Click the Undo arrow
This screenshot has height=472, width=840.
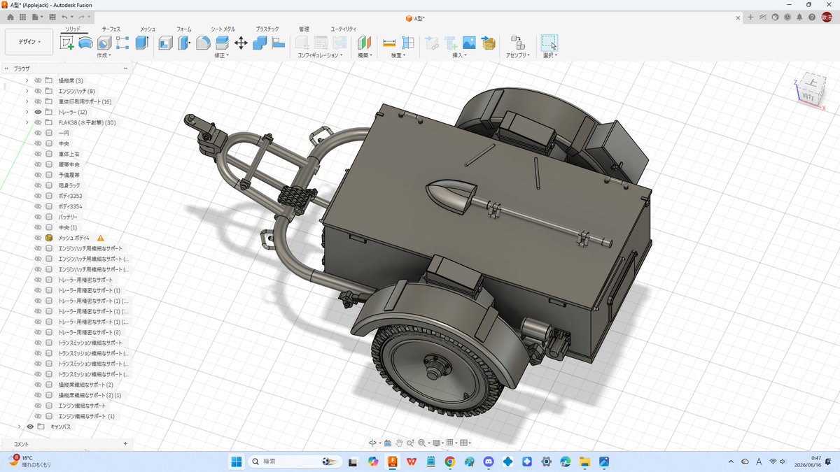[65, 16]
